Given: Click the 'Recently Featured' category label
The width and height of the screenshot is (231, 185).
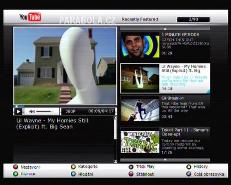Looking at the screenshot, I should (140, 19).
